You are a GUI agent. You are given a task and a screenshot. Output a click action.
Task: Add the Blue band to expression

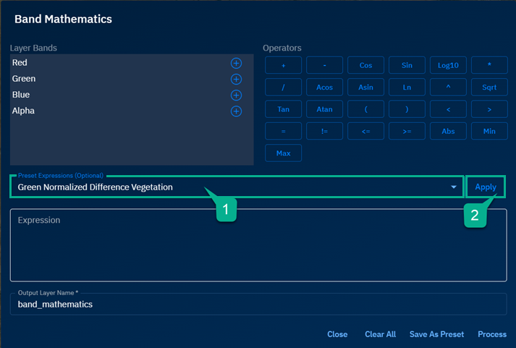236,95
